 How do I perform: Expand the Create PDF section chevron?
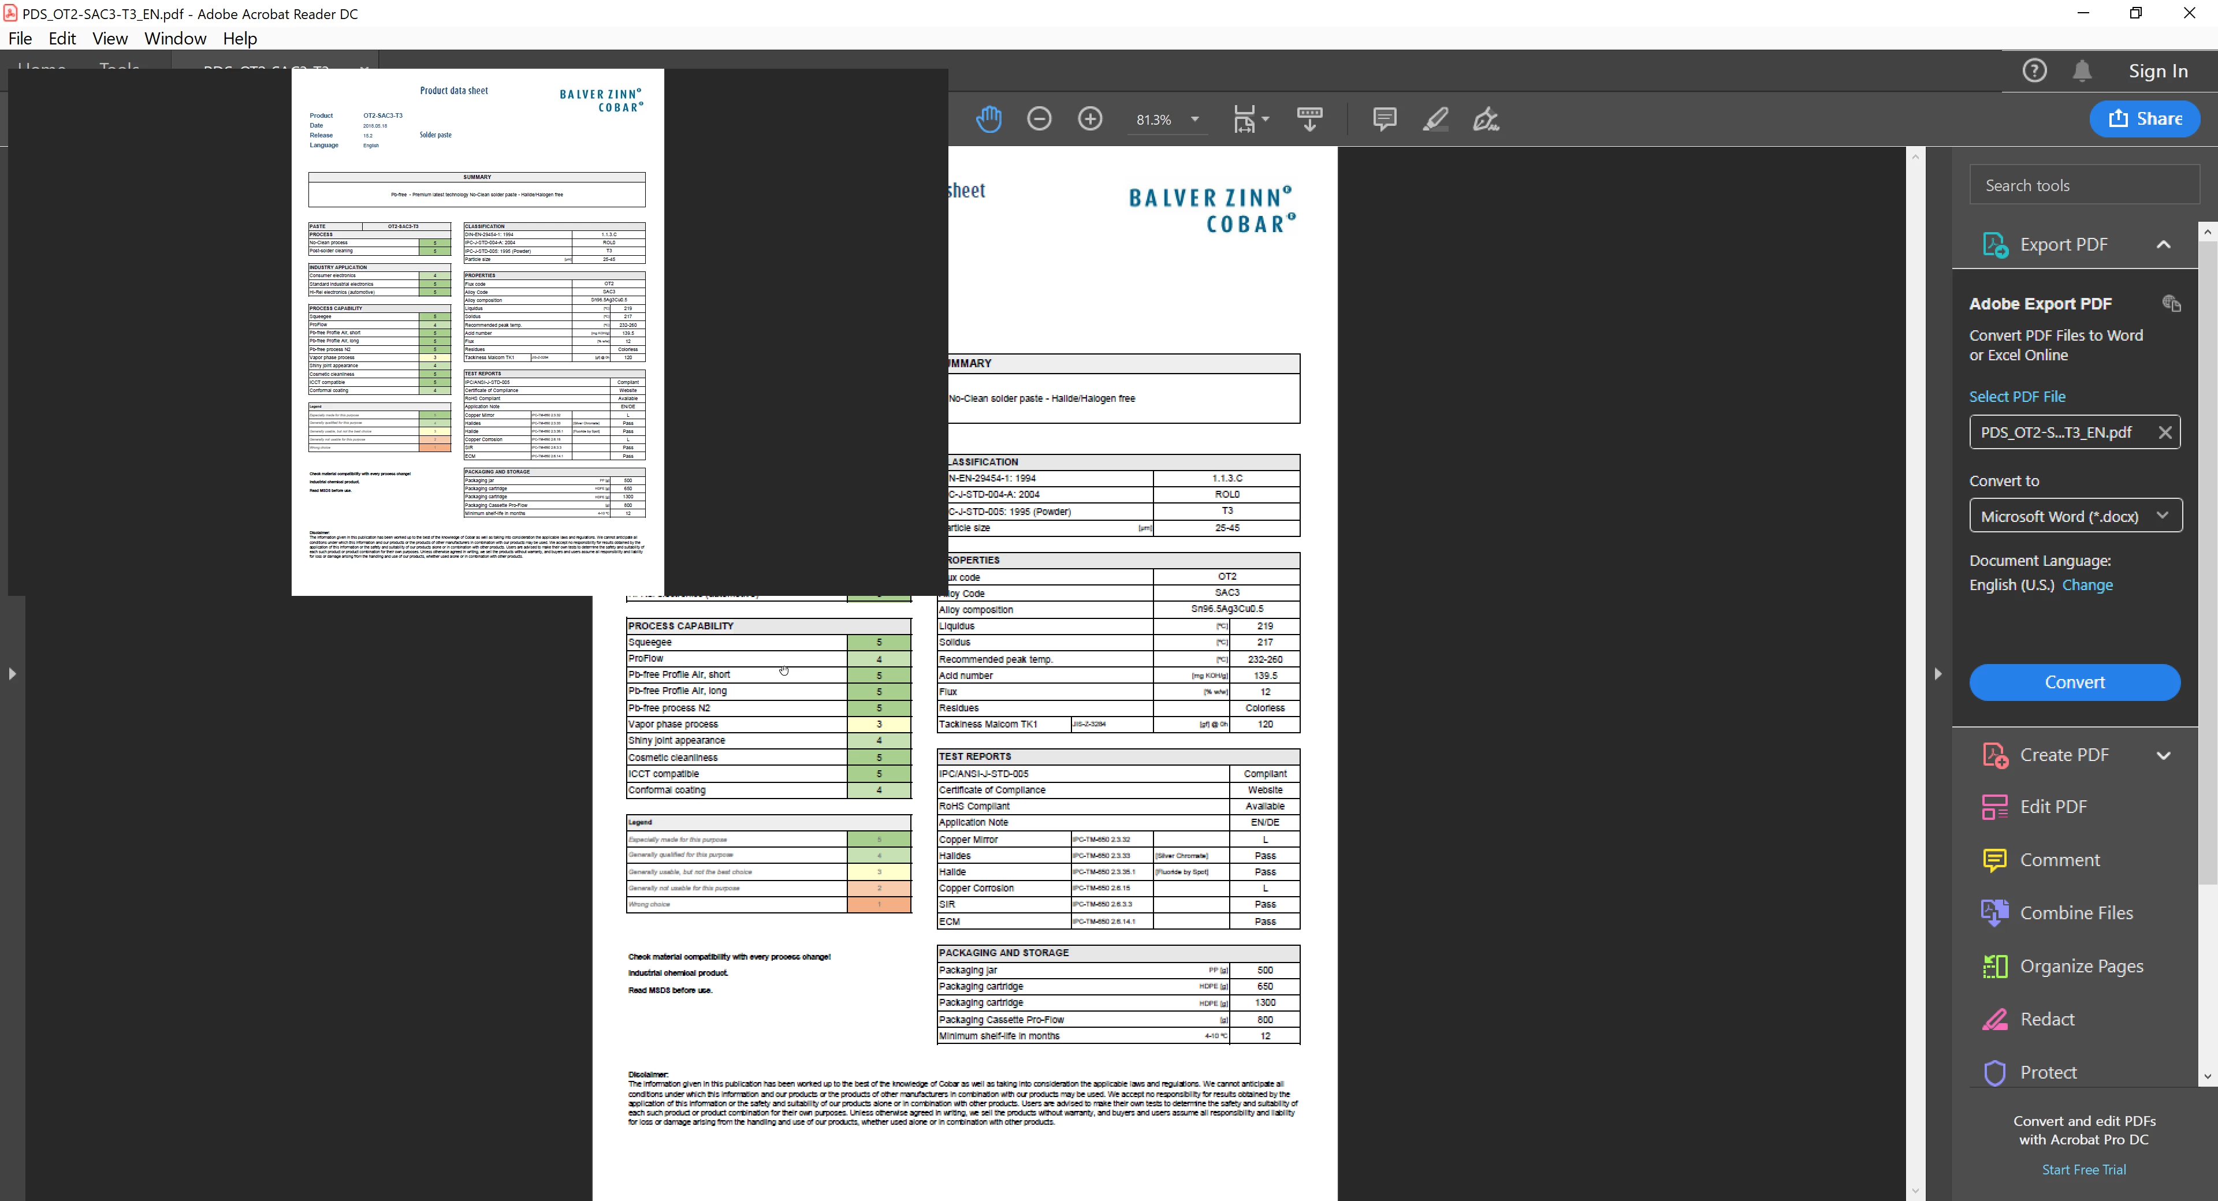click(x=2163, y=755)
